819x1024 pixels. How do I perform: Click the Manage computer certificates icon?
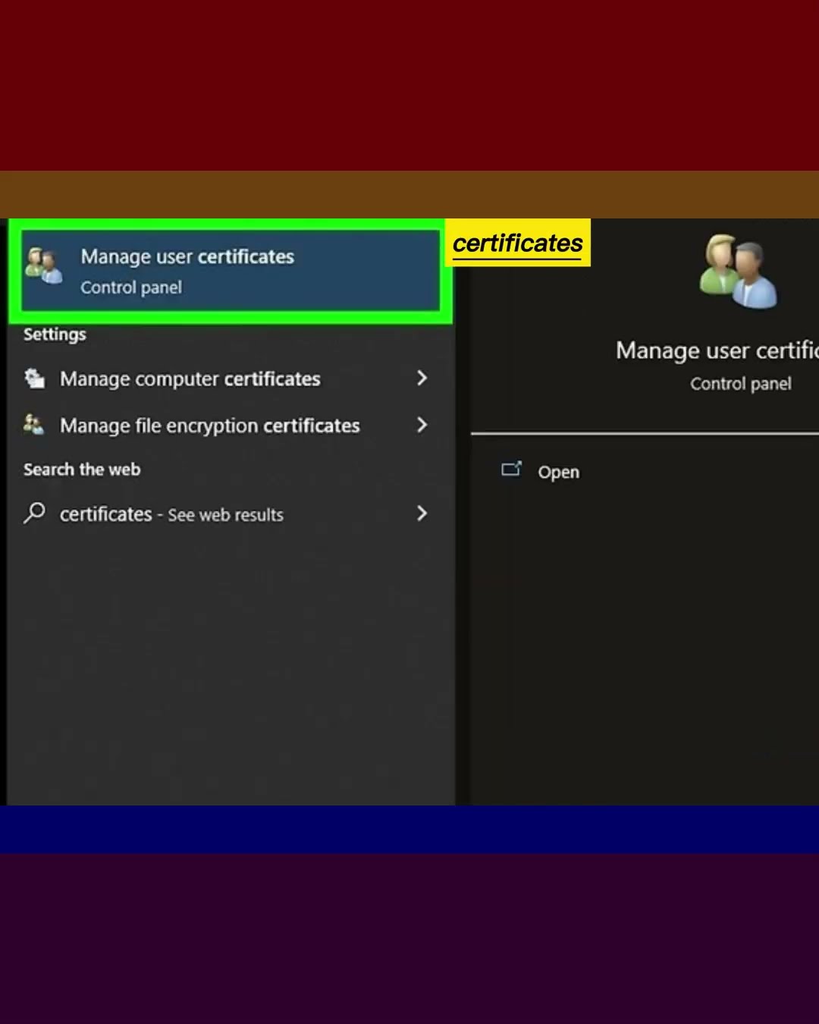pyautogui.click(x=35, y=378)
